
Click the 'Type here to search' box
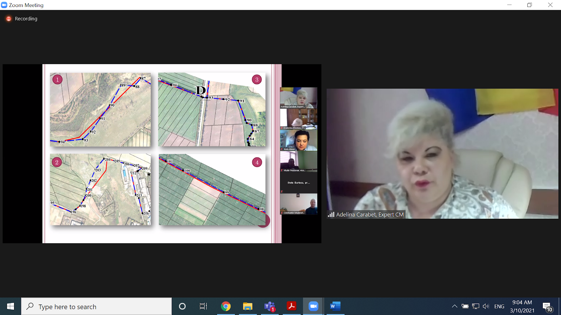pos(96,307)
